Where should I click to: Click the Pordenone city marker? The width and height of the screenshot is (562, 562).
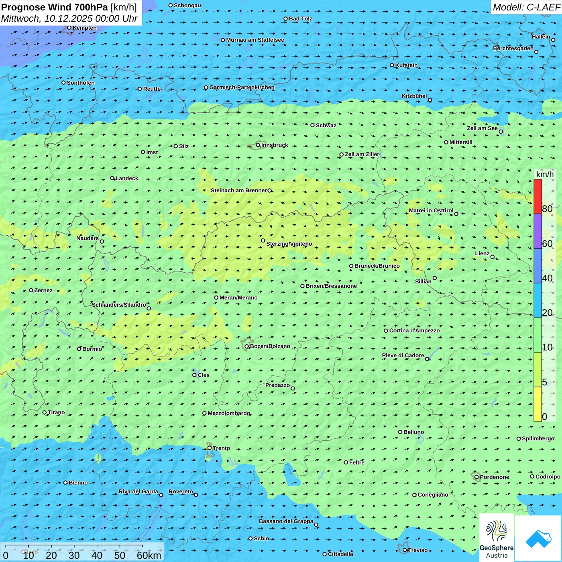point(477,477)
